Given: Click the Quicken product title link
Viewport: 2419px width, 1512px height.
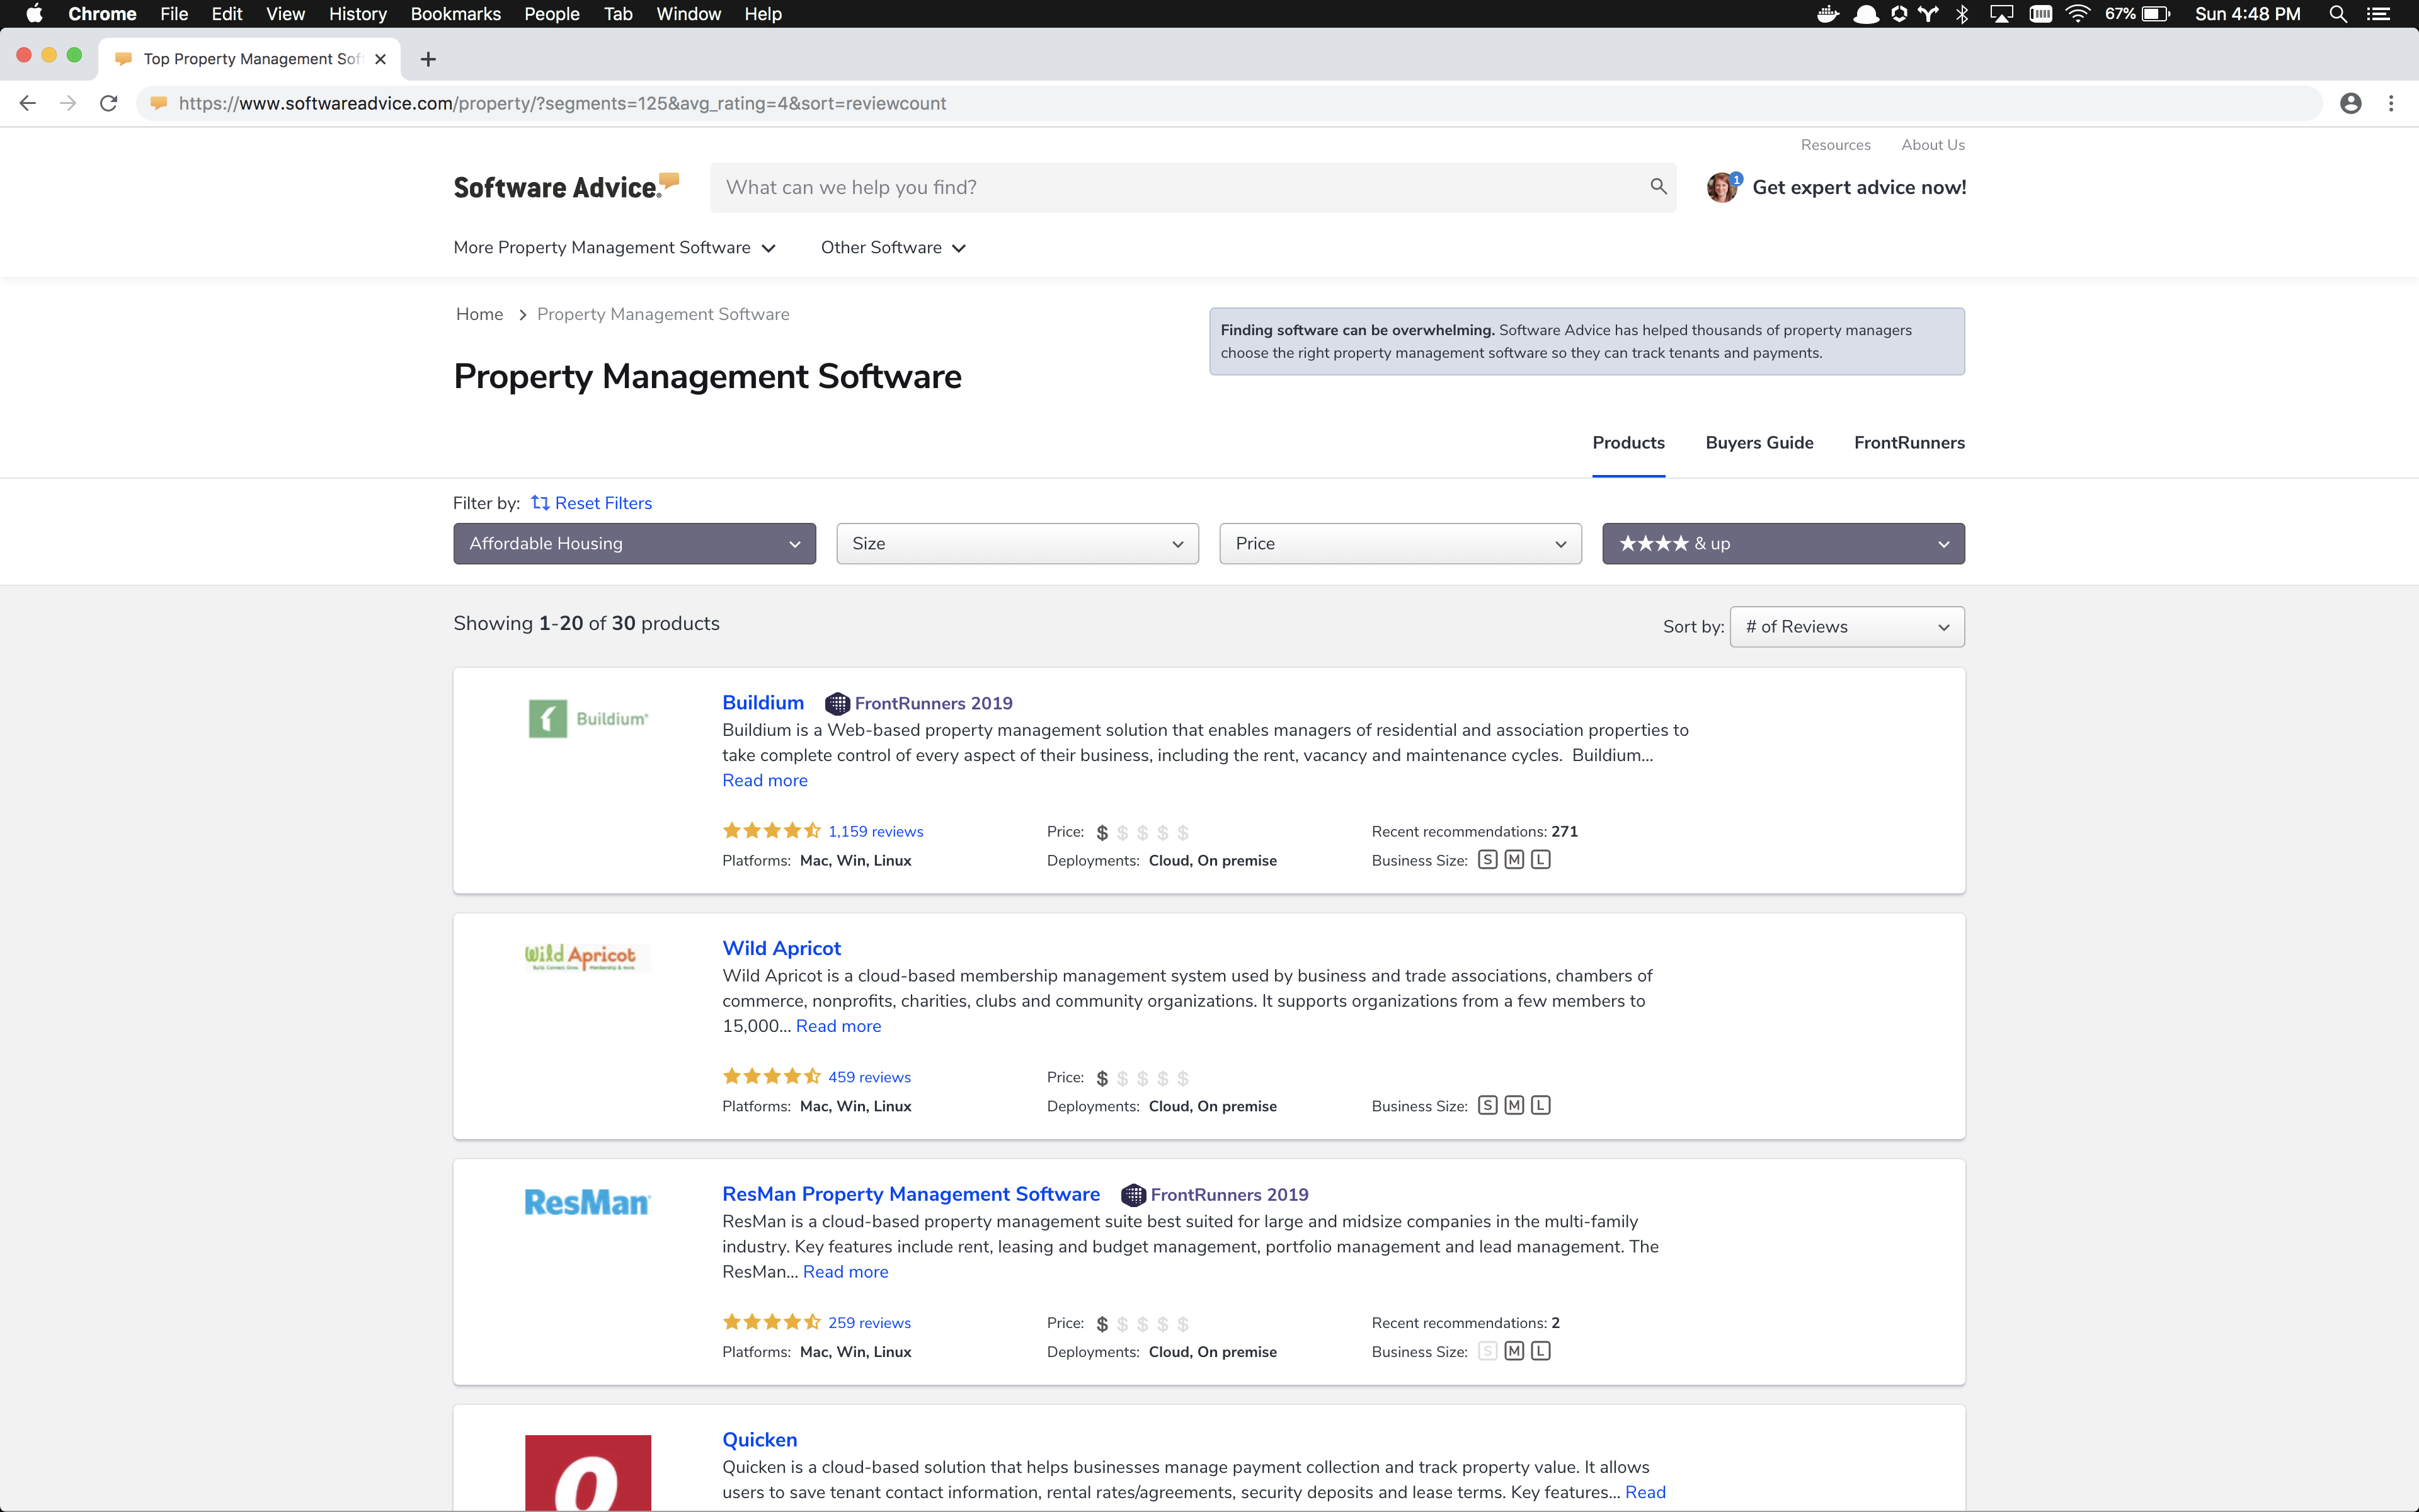Looking at the screenshot, I should [760, 1439].
